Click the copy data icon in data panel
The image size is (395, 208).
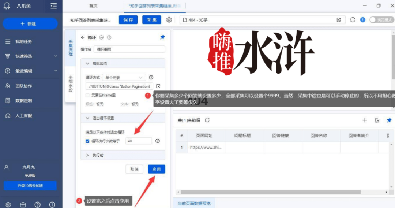point(377,120)
